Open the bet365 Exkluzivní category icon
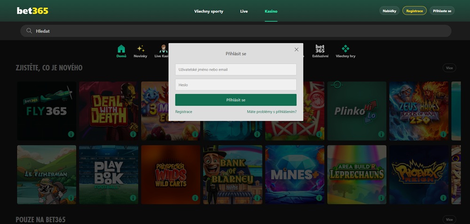This screenshot has height=224, width=470. coord(320,49)
